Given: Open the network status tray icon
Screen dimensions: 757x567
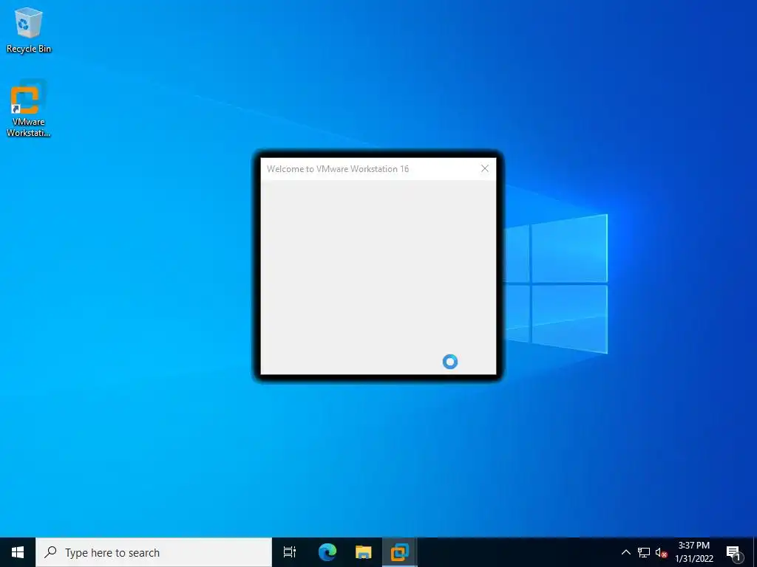Looking at the screenshot, I should click(x=644, y=552).
